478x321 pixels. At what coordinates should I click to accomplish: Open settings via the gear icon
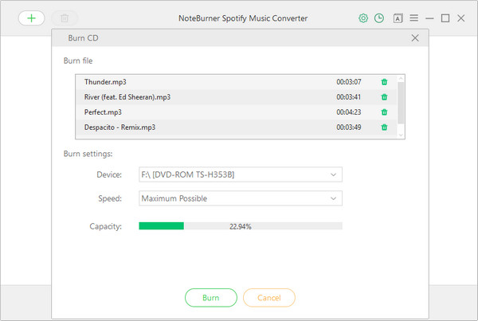coord(363,18)
